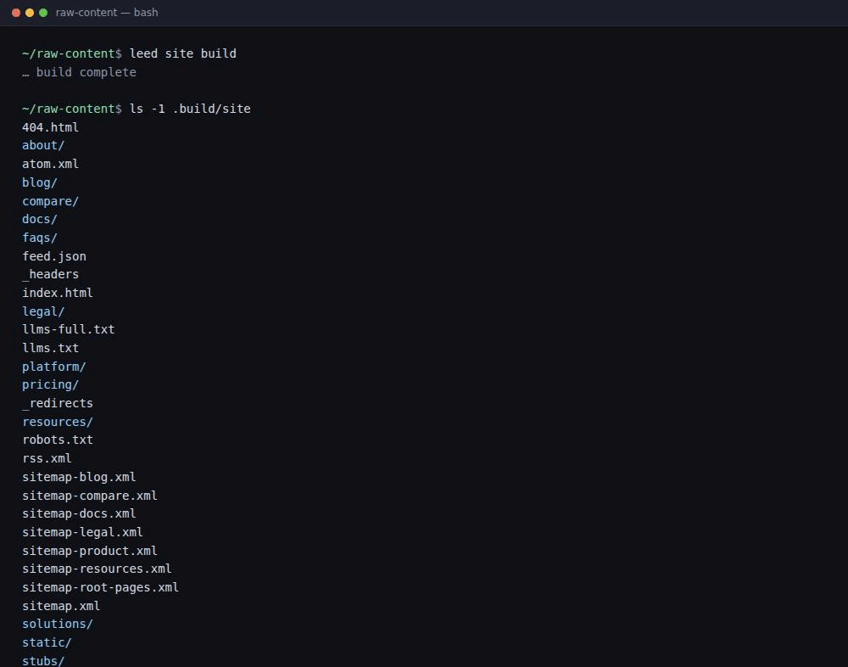Screen dimensions: 848x667
Task: Select the sitemap-legal.xml entry
Action: [83, 532]
